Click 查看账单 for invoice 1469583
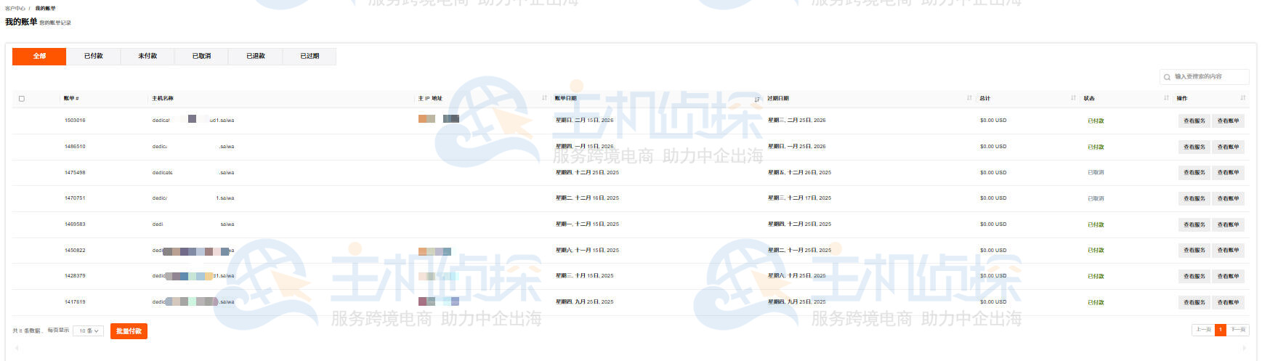1262x361 pixels. point(1228,224)
